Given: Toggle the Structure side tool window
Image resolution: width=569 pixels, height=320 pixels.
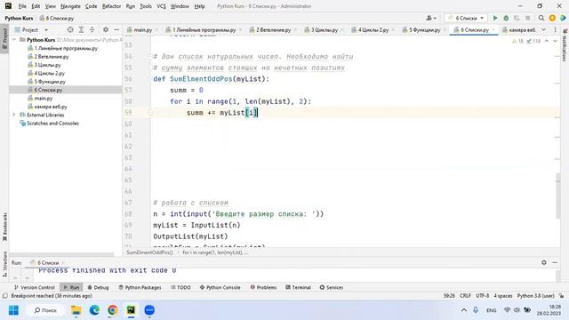Looking at the screenshot, I should pyautogui.click(x=4, y=264).
